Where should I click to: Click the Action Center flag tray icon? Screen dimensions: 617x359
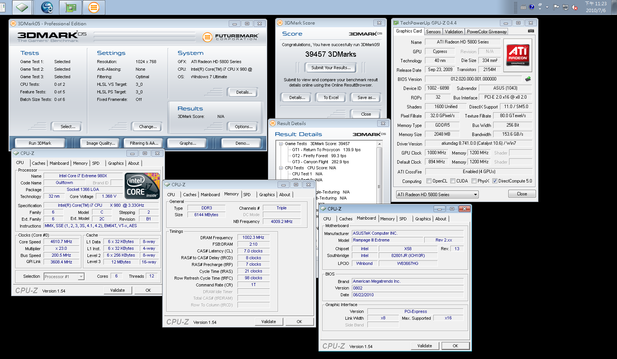click(x=556, y=7)
